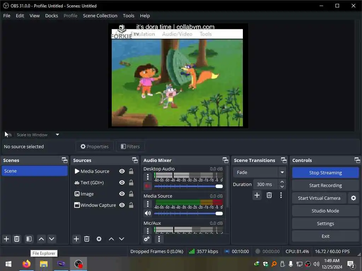This screenshot has height=271, width=362.
Task: Open the Fade transition dropdown
Action: click(259, 172)
